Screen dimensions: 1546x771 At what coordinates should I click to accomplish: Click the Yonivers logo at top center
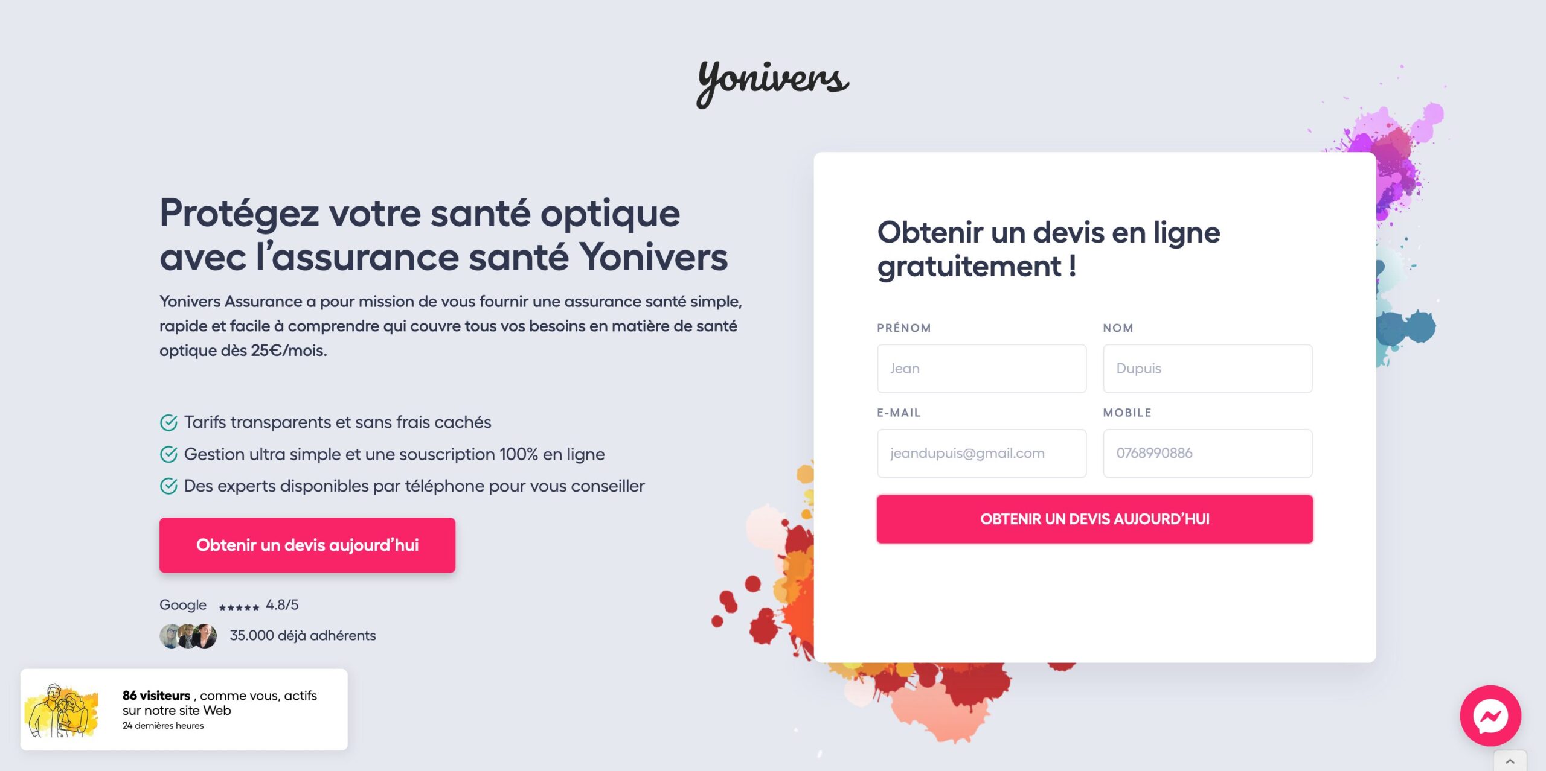coord(773,81)
